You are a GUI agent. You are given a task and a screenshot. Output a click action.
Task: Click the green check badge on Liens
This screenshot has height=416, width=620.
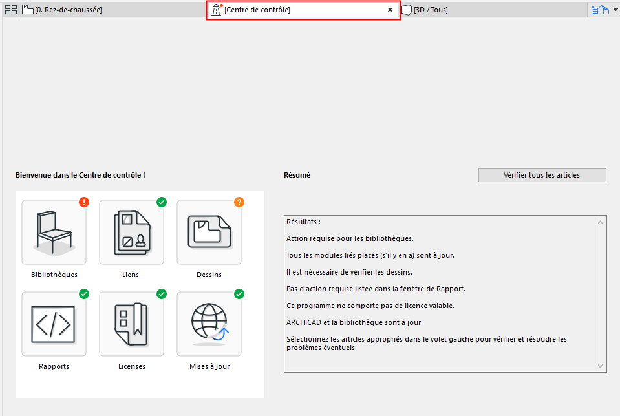tap(162, 202)
